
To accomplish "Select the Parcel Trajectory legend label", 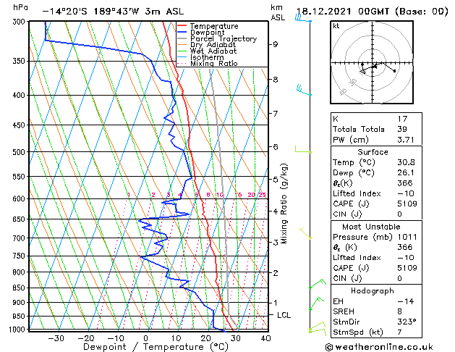I will (224, 38).
